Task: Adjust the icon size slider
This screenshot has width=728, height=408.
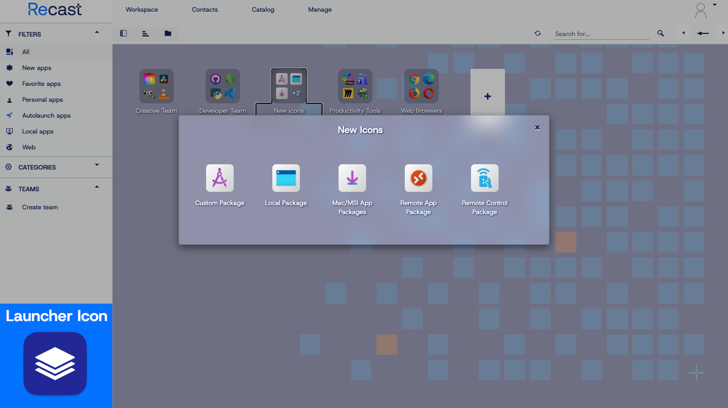Action: pyautogui.click(x=703, y=33)
